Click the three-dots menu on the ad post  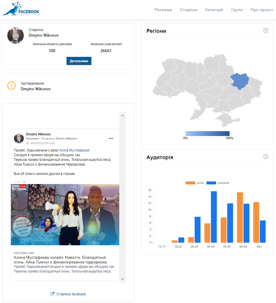[111, 139]
